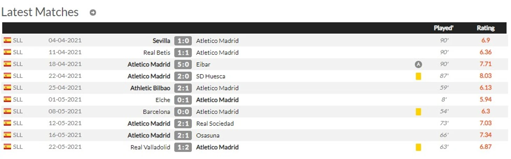Viewport: 511px width, 159px height.
Task: Click Spain flag icon in Elche match row
Action: (7, 100)
